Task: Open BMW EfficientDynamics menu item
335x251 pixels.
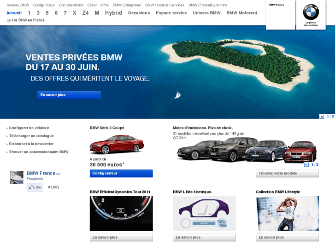Action: click(208, 5)
